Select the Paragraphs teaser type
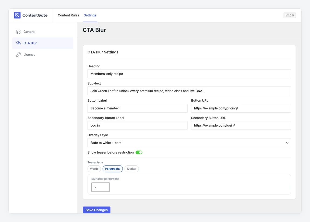This screenshot has height=222, width=310. tap(113, 169)
